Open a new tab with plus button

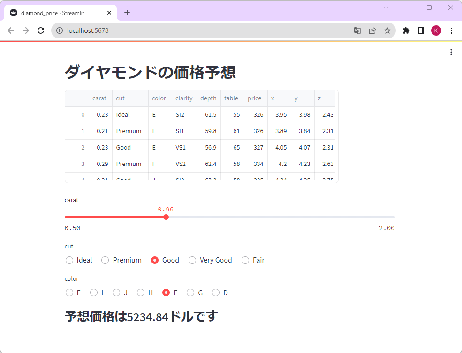tap(127, 13)
